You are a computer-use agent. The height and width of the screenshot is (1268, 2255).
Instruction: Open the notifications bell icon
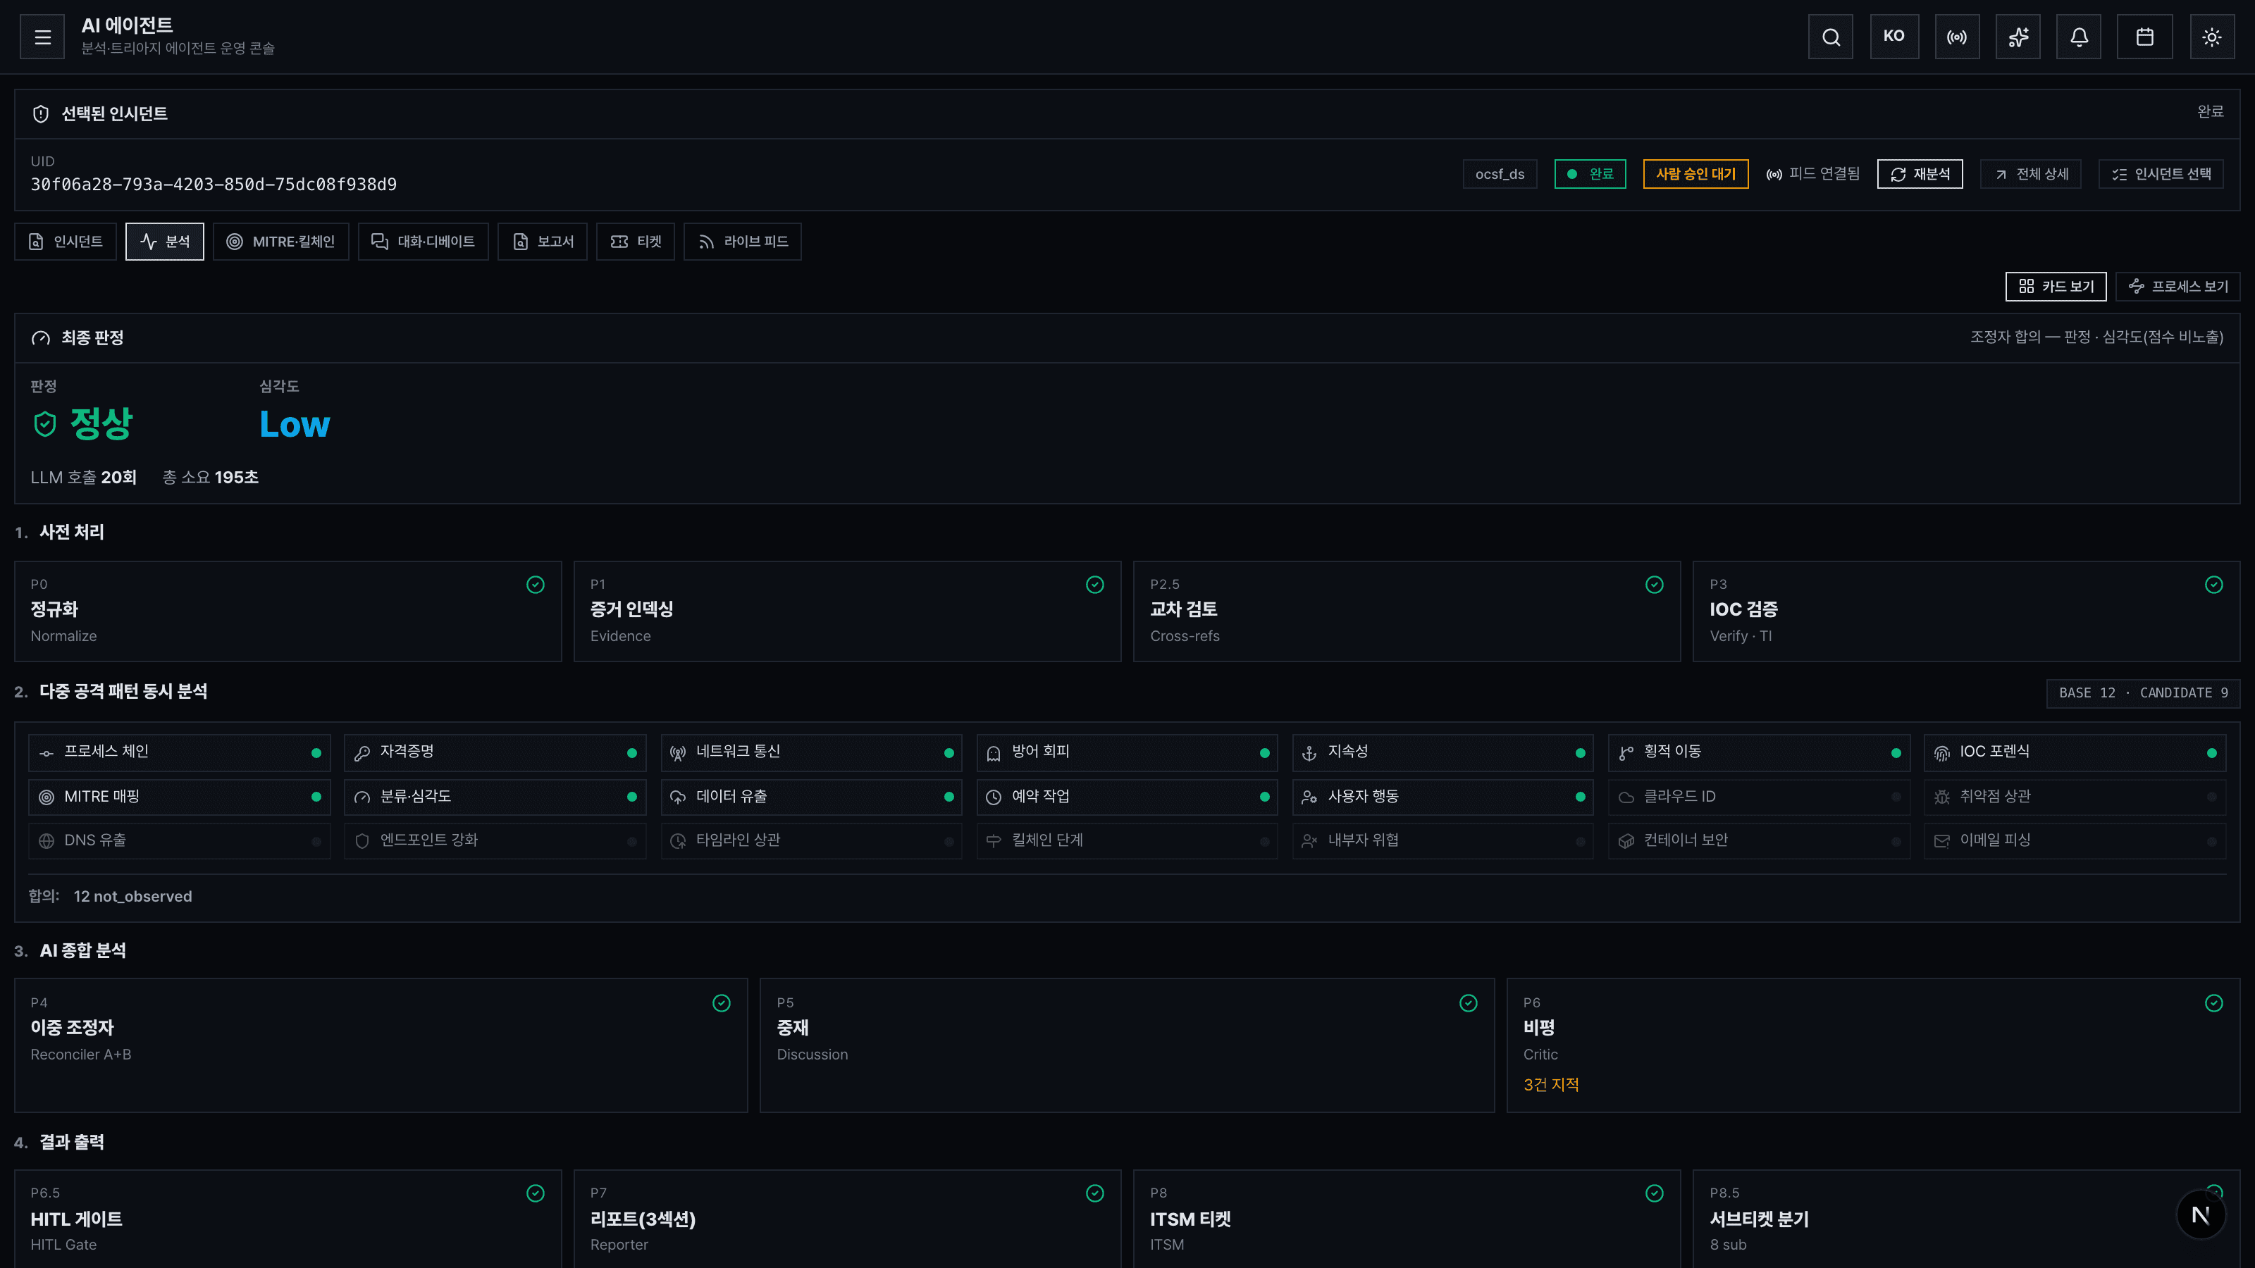tap(2079, 37)
